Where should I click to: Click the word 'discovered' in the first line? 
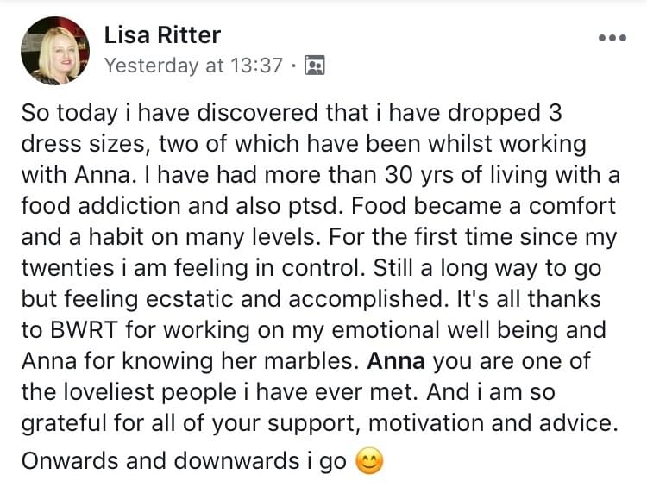pos(257,113)
